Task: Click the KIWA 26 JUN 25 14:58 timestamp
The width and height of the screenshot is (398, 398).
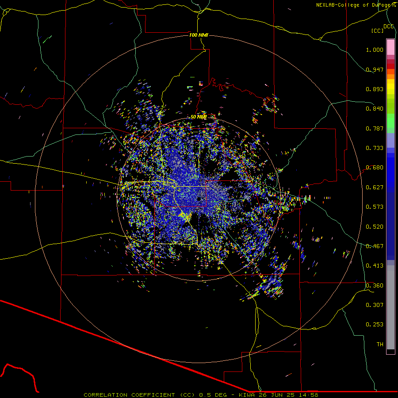Action: click(x=279, y=395)
